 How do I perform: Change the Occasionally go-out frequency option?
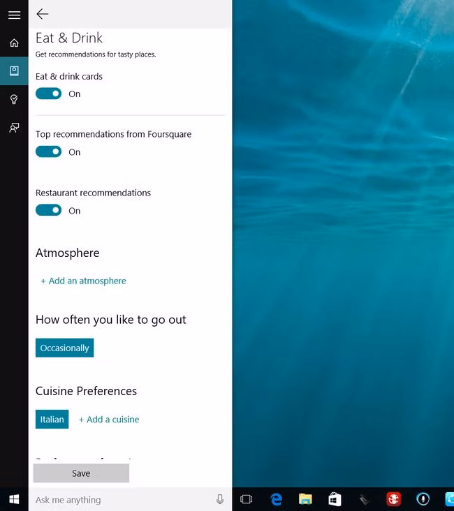coord(64,348)
